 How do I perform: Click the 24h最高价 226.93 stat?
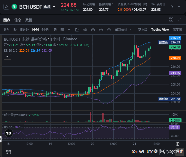click(x=158, y=7)
